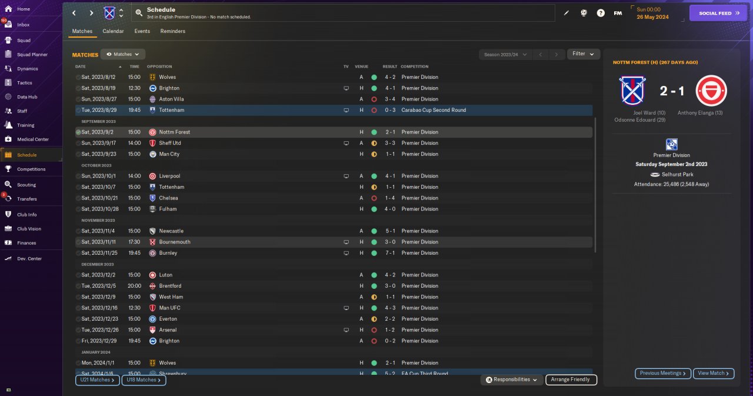Select the Matches tab
Viewport: 753px width, 396px height.
pos(82,31)
